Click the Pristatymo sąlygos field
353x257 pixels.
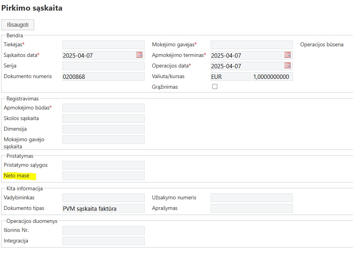pyautogui.click(x=104, y=165)
